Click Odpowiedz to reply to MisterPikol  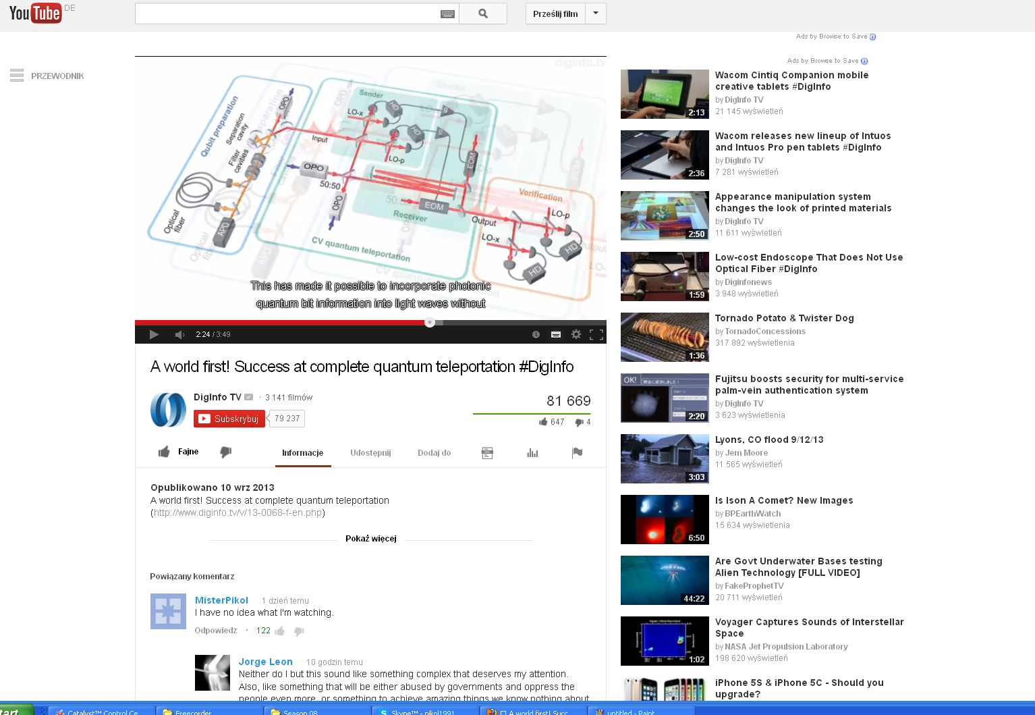(216, 631)
